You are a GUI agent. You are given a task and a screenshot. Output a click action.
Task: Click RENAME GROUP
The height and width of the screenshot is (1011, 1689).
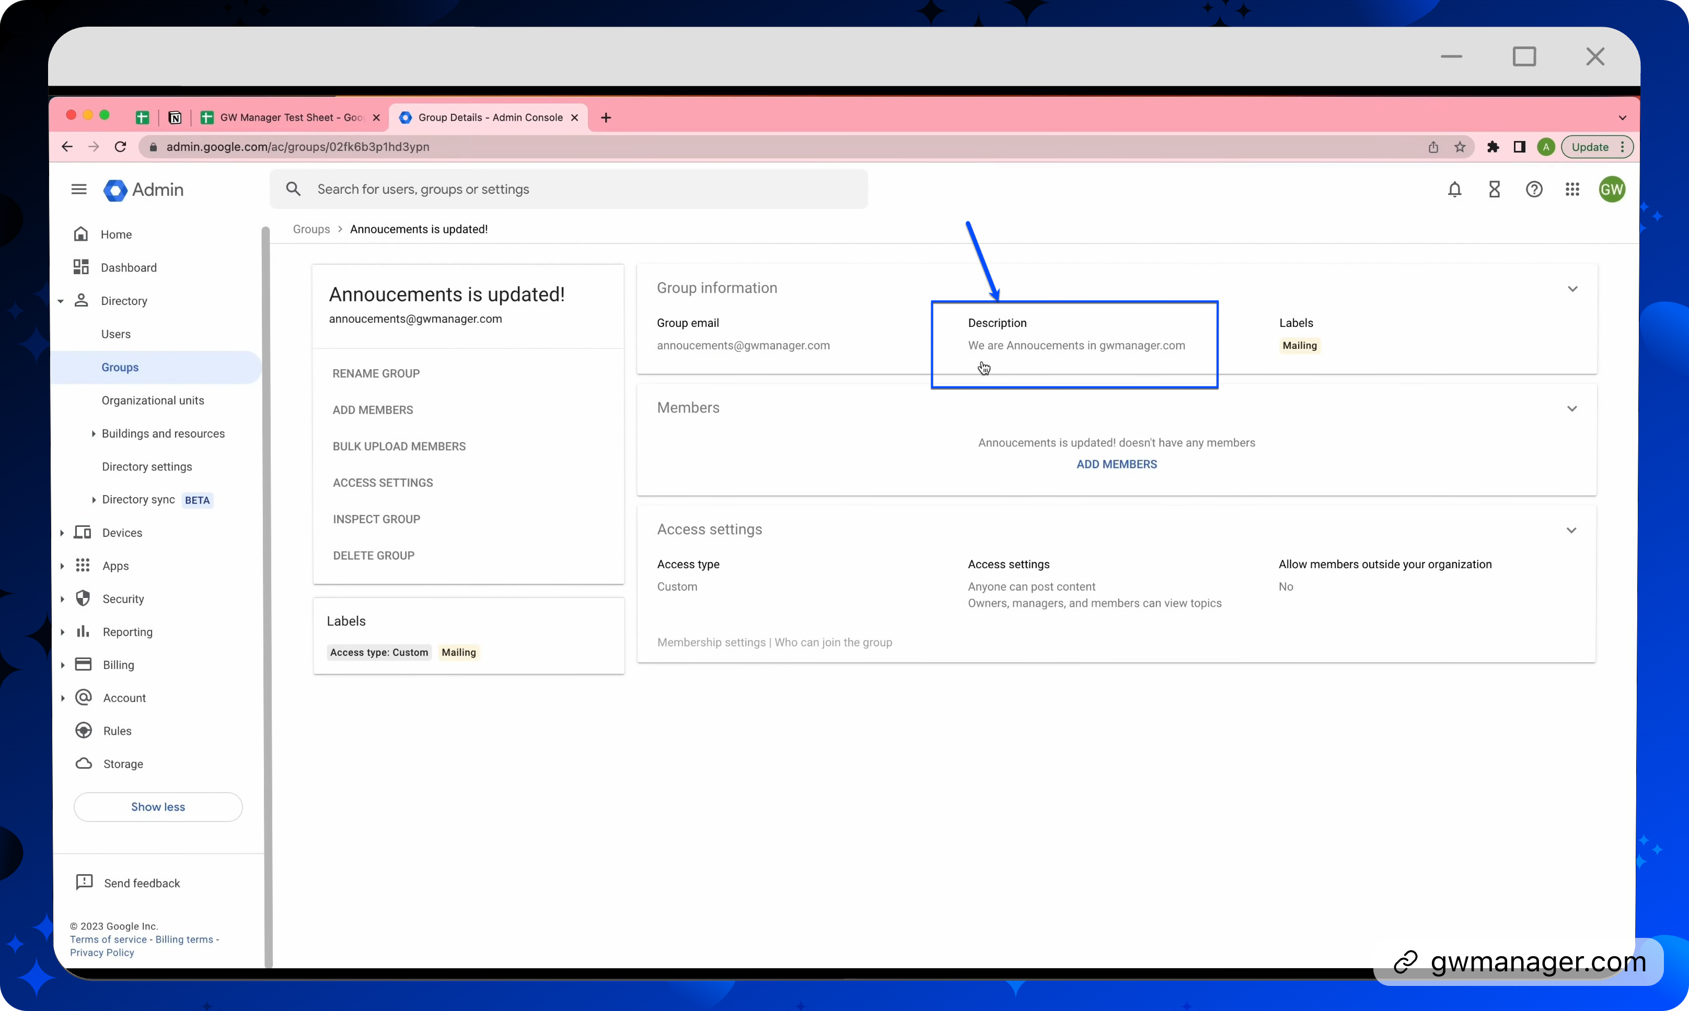376,373
